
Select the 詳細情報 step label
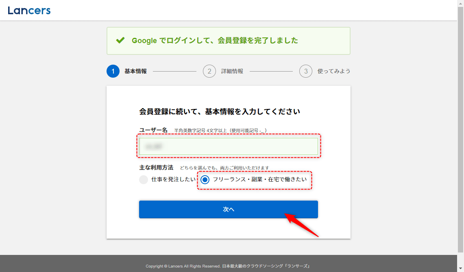(x=232, y=71)
